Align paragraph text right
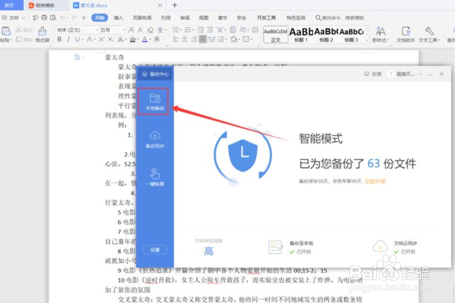 pyautogui.click(x=194, y=39)
